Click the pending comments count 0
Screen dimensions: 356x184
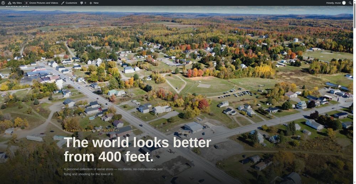(85, 3)
